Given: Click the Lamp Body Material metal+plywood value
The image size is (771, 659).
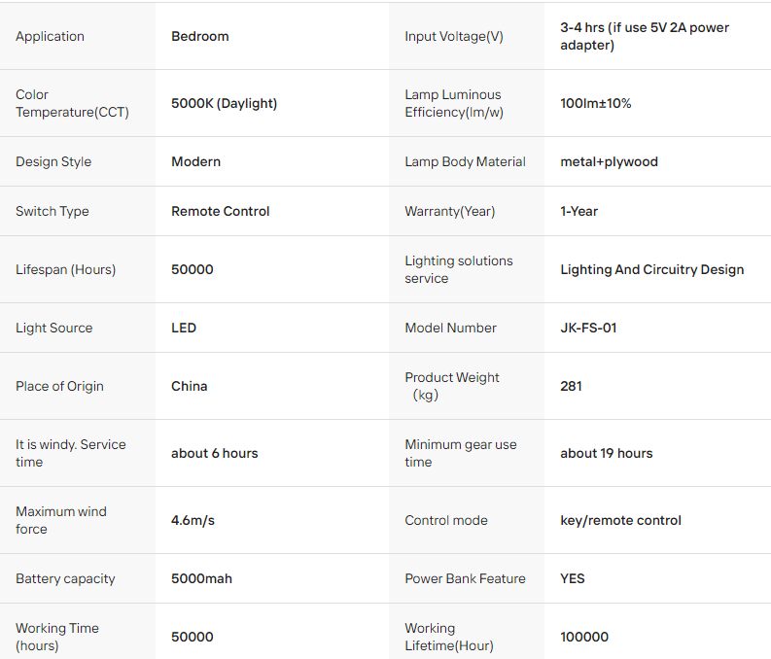Looking at the screenshot, I should click(609, 161).
